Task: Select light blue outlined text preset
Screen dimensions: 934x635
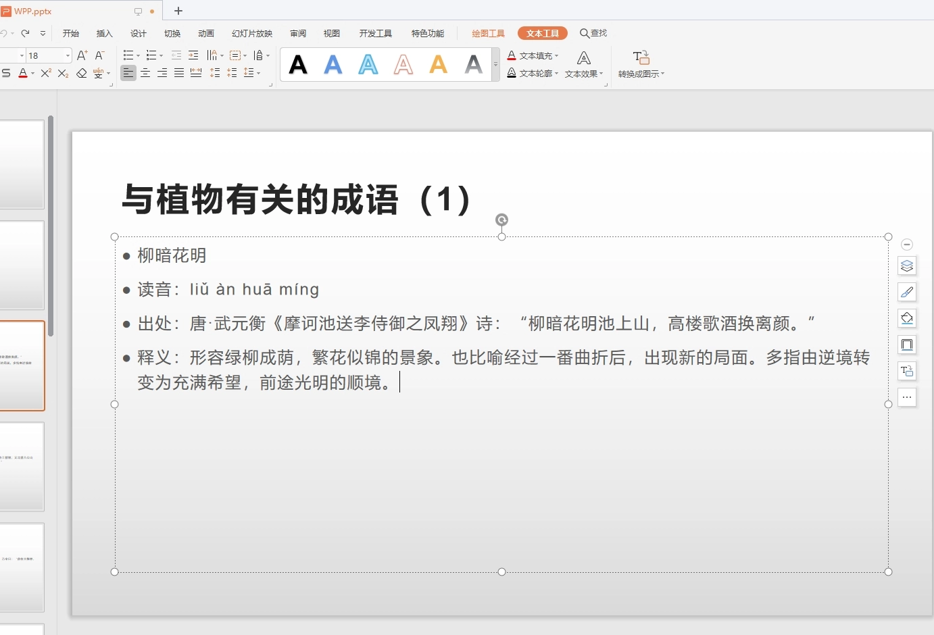Action: [368, 65]
